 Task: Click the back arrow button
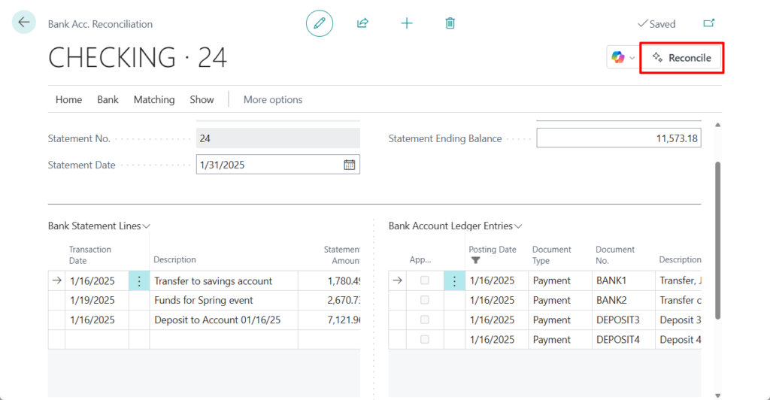click(24, 23)
